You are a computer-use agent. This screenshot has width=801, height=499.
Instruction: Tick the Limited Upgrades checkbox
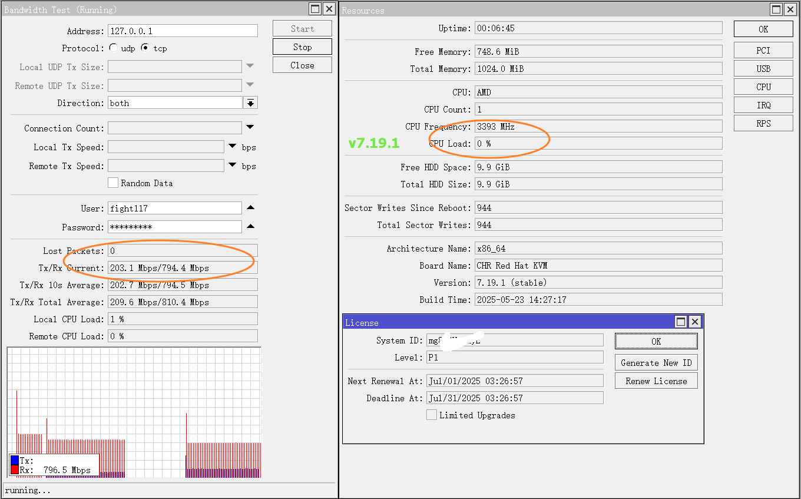click(432, 415)
